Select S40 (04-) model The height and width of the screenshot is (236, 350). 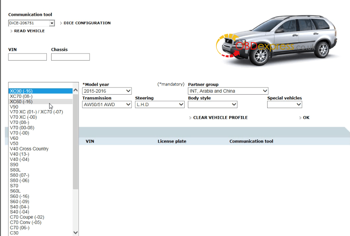click(x=40, y=207)
